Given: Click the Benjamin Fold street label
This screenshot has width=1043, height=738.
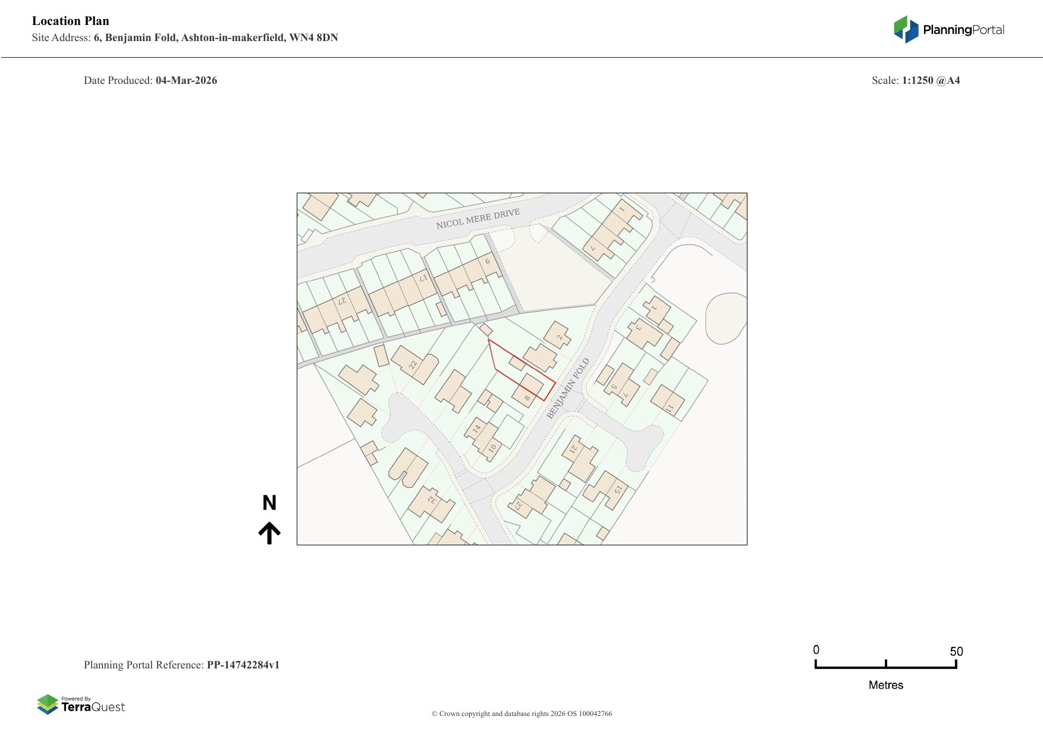Looking at the screenshot, I should click(x=568, y=388).
